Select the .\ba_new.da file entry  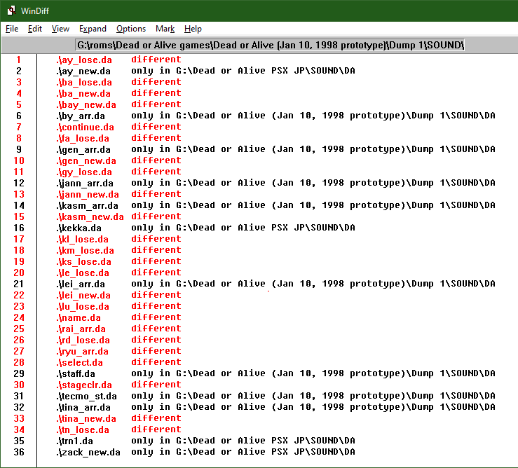click(83, 93)
